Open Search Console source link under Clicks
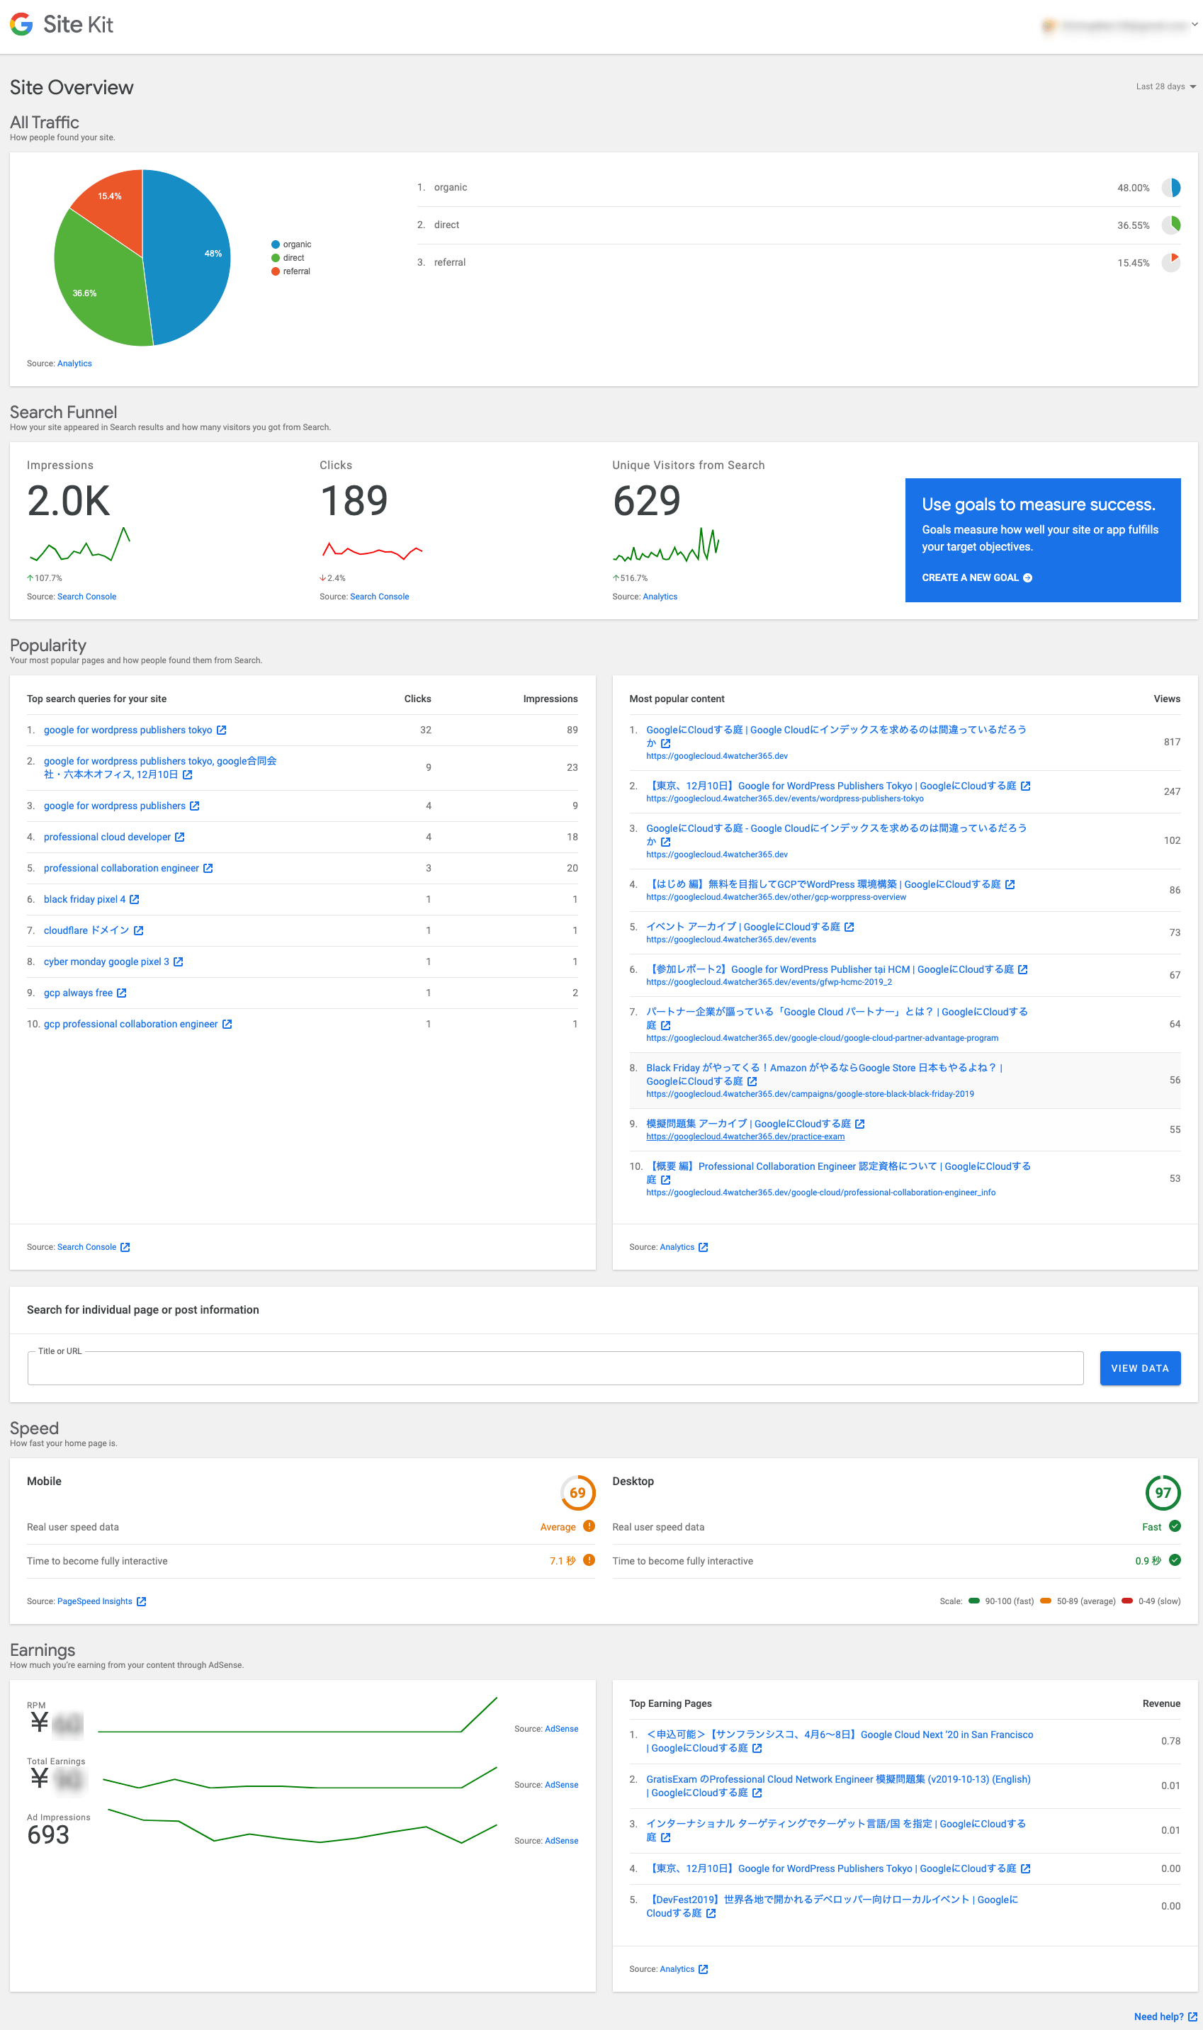Image resolution: width=1203 pixels, height=2030 pixels. pyautogui.click(x=379, y=597)
